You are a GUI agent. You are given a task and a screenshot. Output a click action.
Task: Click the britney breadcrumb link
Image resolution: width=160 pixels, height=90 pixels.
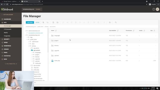pos(46,26)
